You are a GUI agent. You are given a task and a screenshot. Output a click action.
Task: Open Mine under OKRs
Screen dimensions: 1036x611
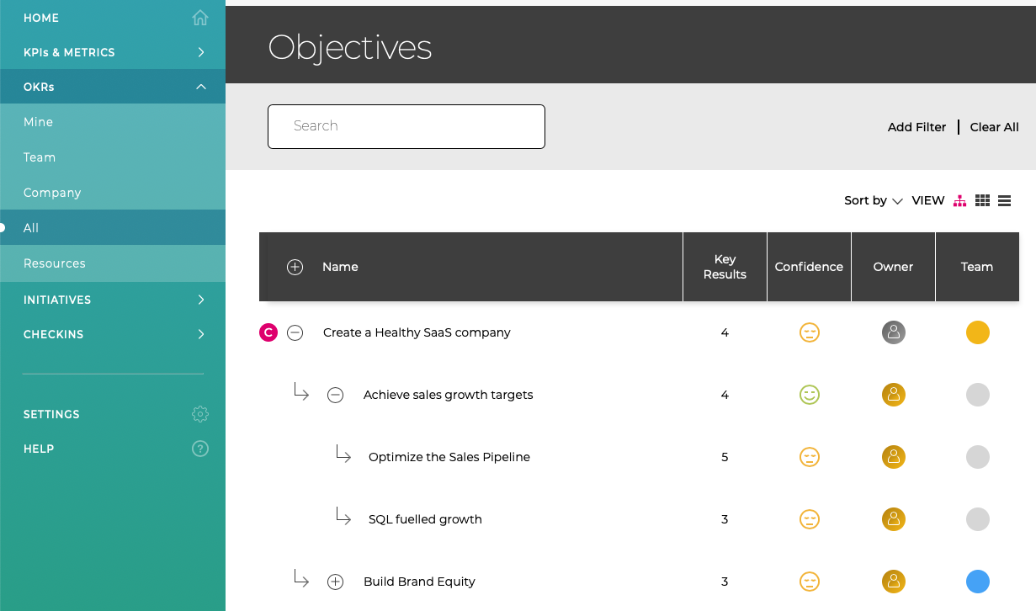113,122
